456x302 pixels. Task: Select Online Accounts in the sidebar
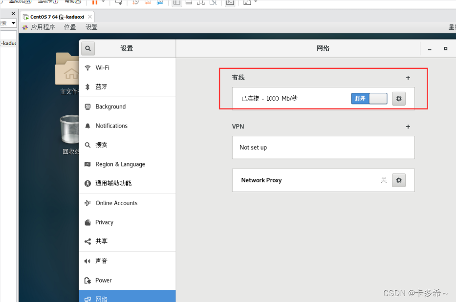(117, 203)
